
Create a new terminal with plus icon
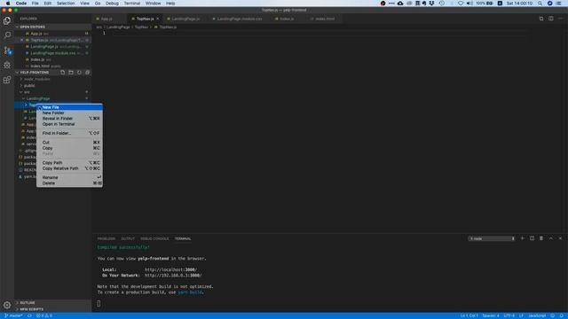tap(523, 238)
